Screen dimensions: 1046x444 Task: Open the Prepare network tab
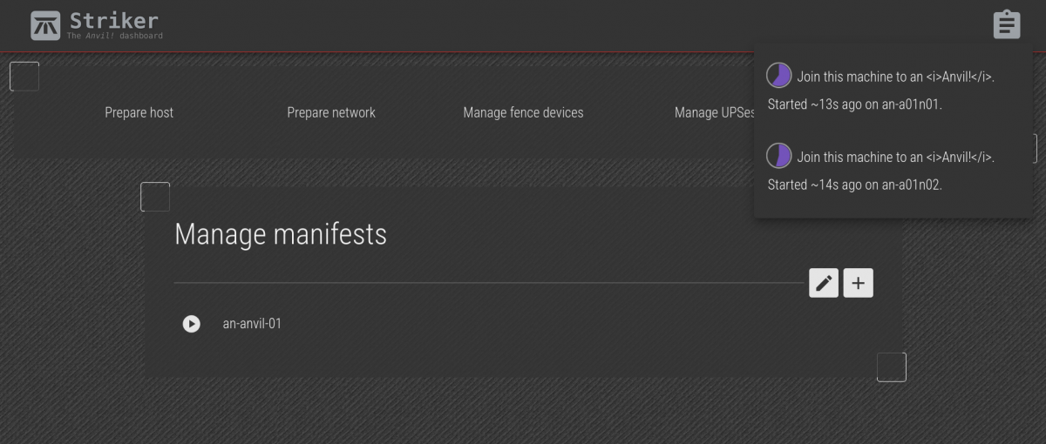pos(331,112)
